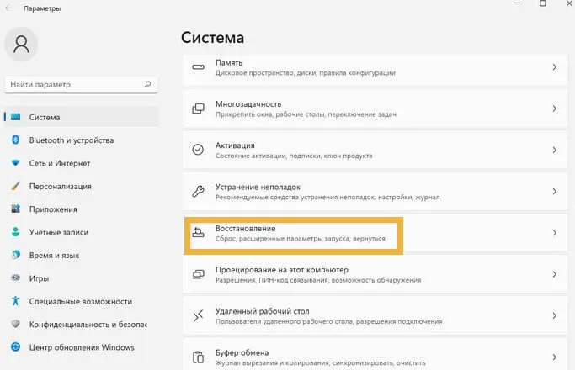Click the user profile avatar
The width and height of the screenshot is (575, 370).
(x=21, y=45)
